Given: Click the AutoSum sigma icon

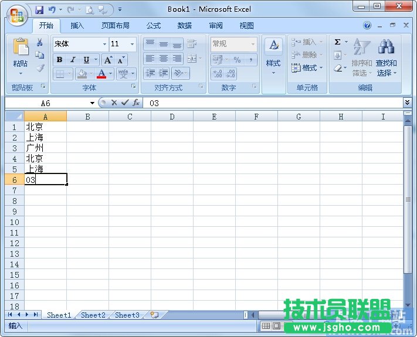Looking at the screenshot, I should pyautogui.click(x=338, y=42).
